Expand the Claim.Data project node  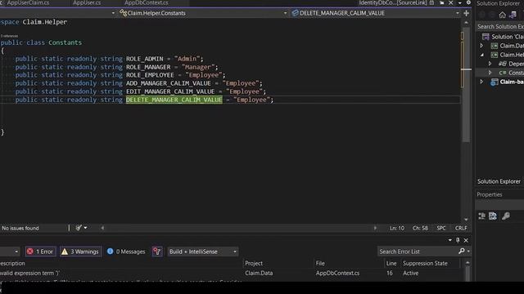[481, 46]
